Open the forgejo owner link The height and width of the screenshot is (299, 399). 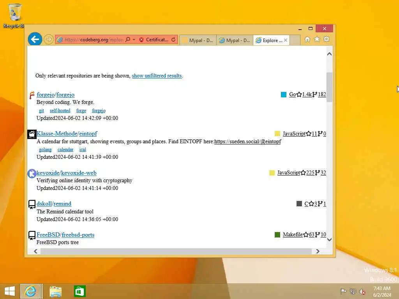[x=46, y=95]
